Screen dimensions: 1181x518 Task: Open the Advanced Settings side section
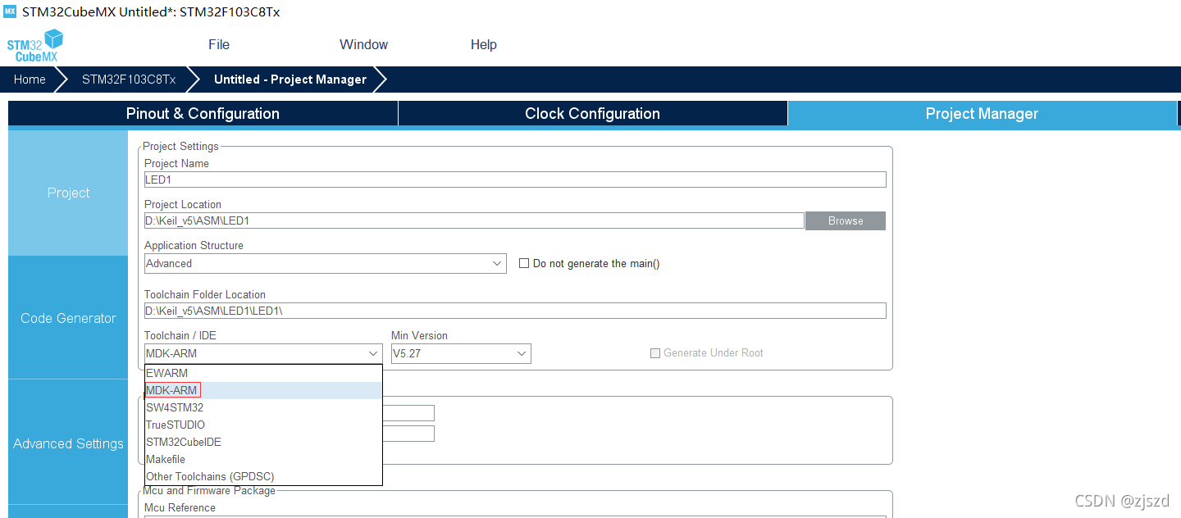[x=68, y=443]
